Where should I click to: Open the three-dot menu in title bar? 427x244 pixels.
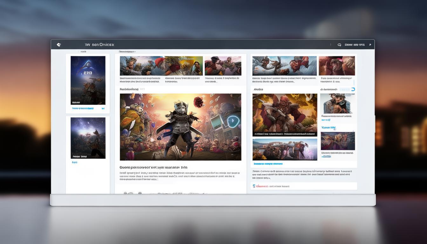331,45
